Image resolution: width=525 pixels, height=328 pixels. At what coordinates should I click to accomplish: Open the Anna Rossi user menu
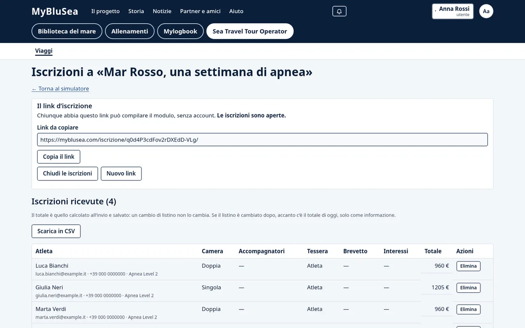tap(453, 11)
